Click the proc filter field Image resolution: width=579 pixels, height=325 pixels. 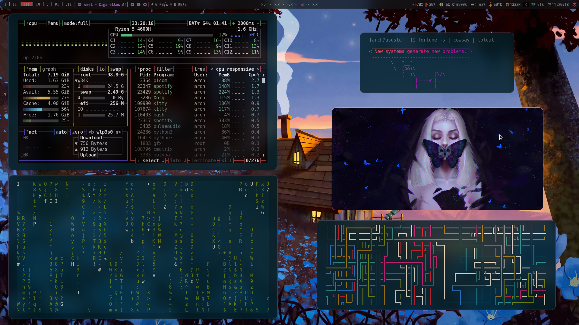[164, 69]
